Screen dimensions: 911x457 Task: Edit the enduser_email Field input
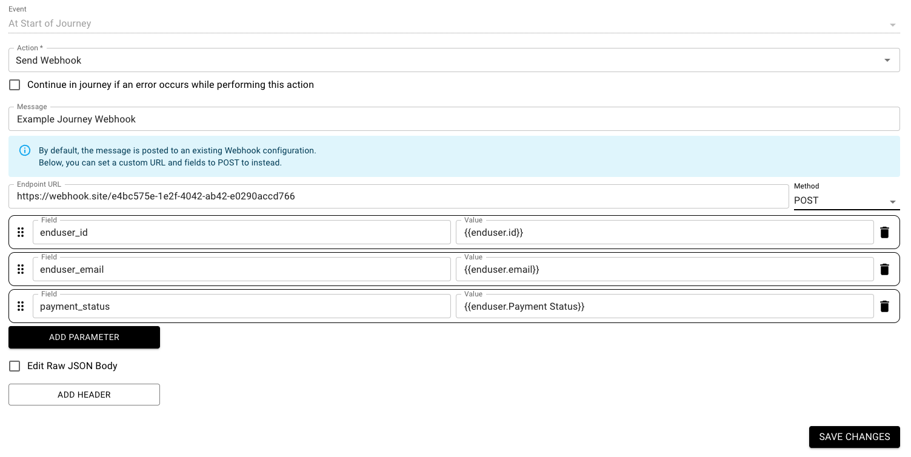(x=242, y=269)
